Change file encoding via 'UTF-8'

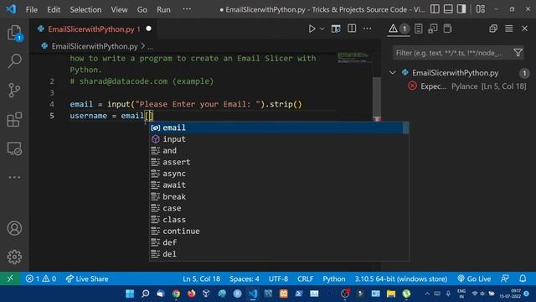pyautogui.click(x=278, y=279)
